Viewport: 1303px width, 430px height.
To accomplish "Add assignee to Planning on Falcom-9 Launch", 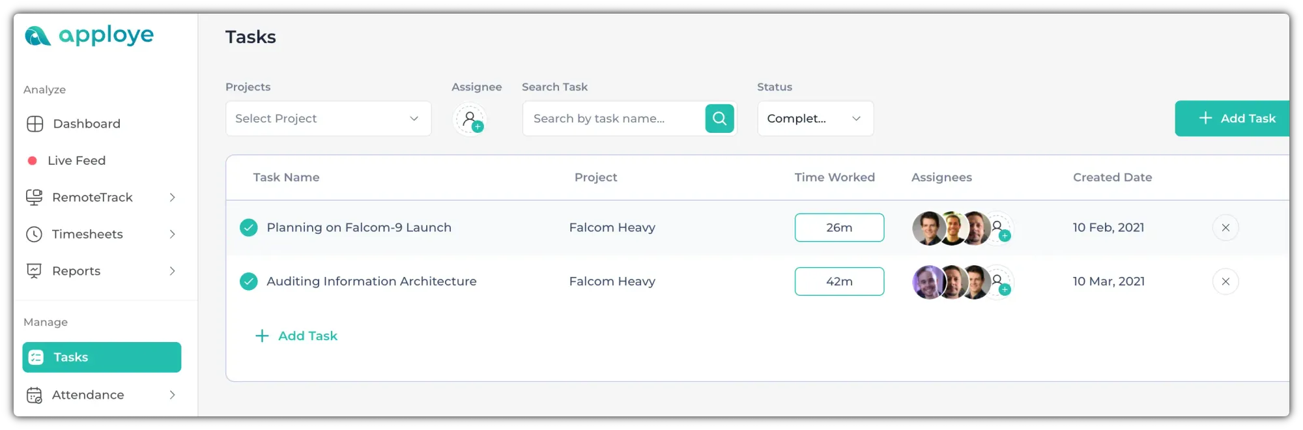I will click(x=999, y=229).
